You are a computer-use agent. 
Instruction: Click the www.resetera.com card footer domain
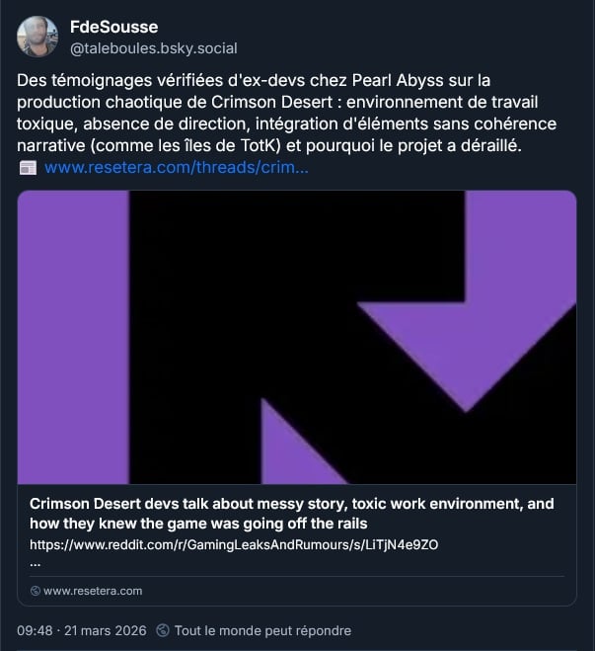click(x=93, y=591)
